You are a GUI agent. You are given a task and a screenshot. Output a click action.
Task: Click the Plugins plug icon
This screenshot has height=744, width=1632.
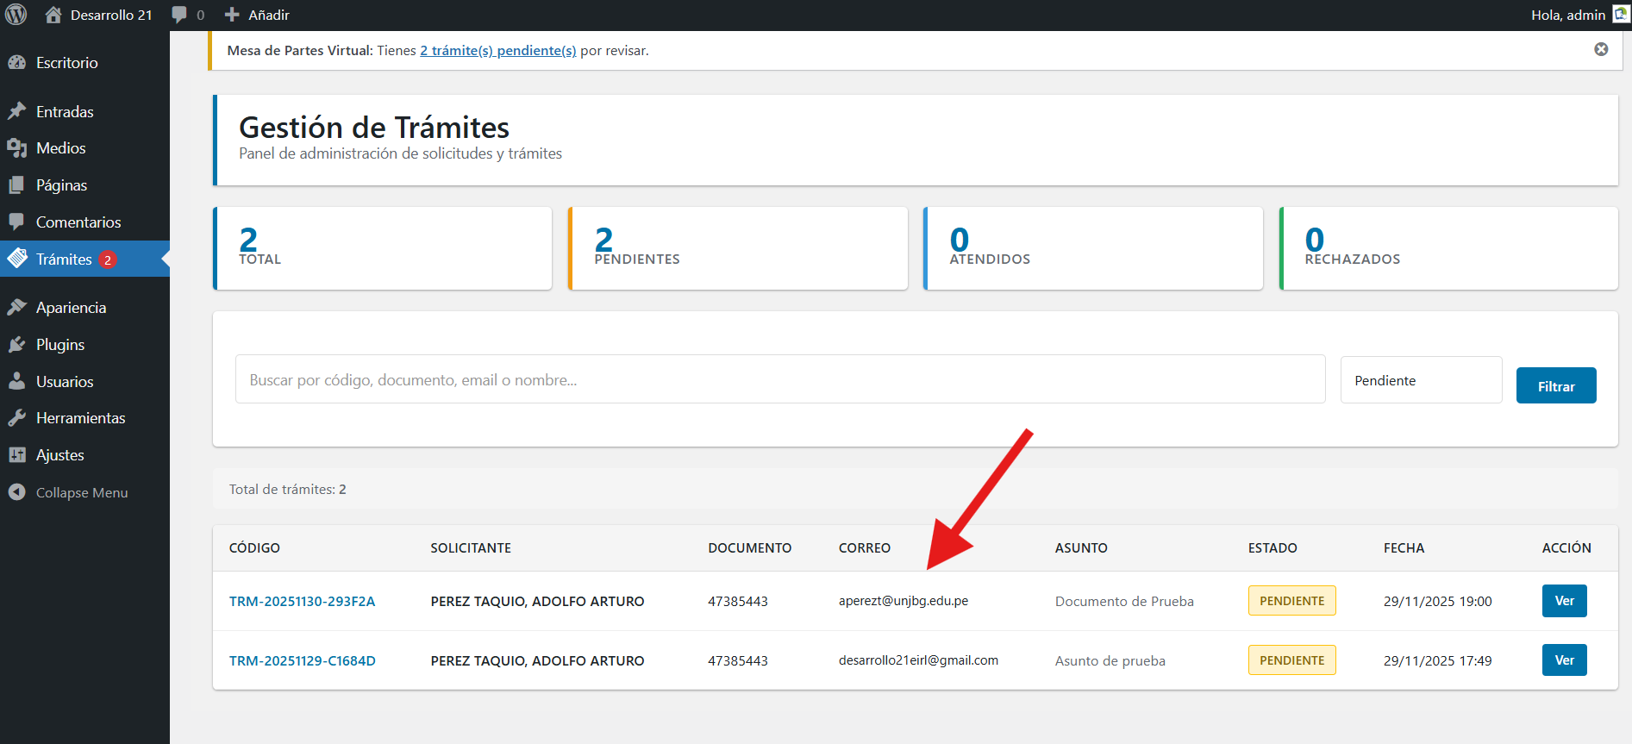[x=17, y=345]
